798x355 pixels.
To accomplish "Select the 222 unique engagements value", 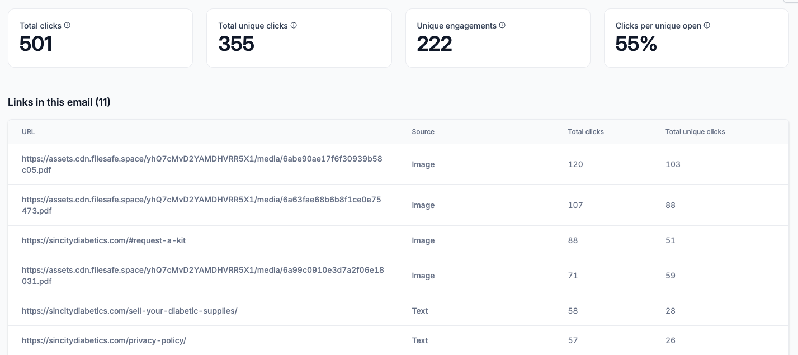I will 435,44.
